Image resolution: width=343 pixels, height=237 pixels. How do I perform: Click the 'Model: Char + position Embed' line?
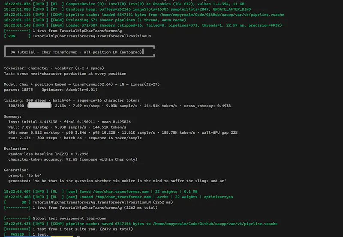81,84
